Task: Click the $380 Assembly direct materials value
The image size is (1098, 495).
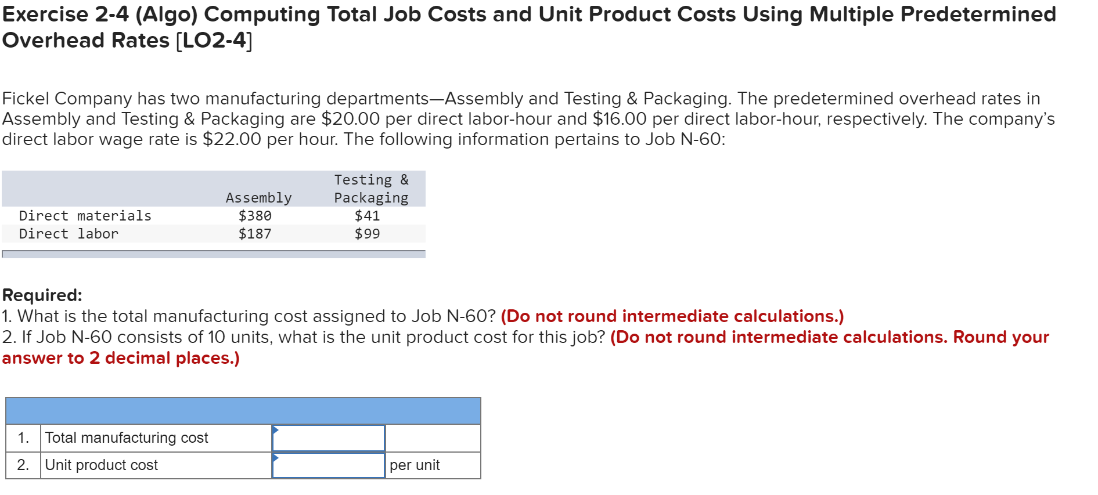Action: [254, 215]
